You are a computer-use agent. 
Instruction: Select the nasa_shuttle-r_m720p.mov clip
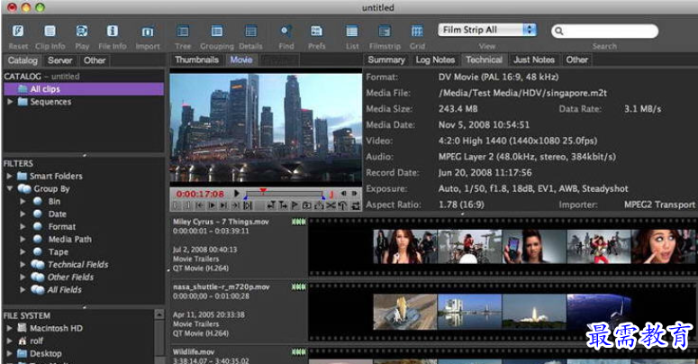(221, 287)
